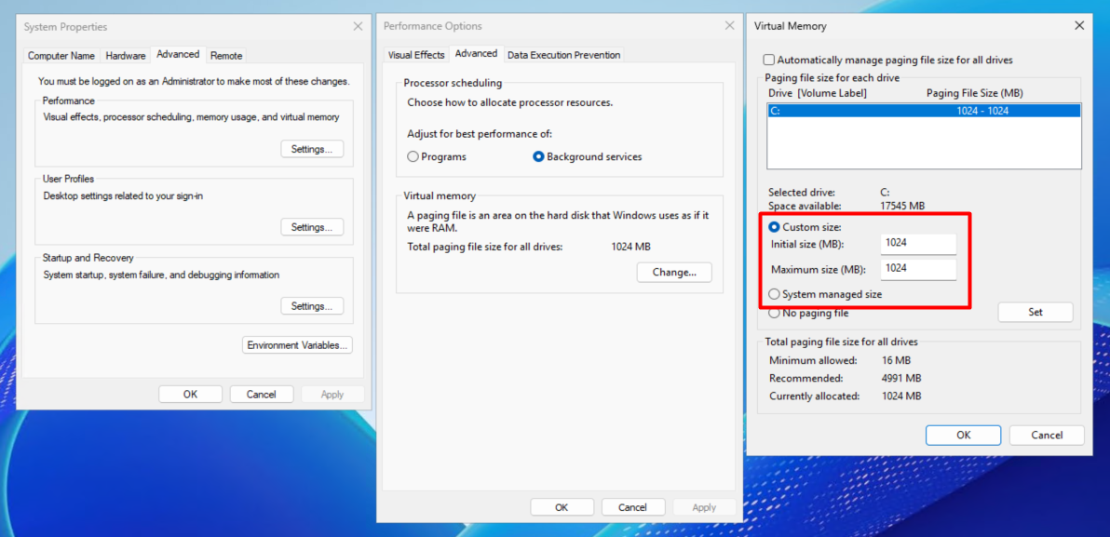This screenshot has height=537, width=1110.
Task: Click the Recommended 4991 MB value
Action: coord(901,379)
